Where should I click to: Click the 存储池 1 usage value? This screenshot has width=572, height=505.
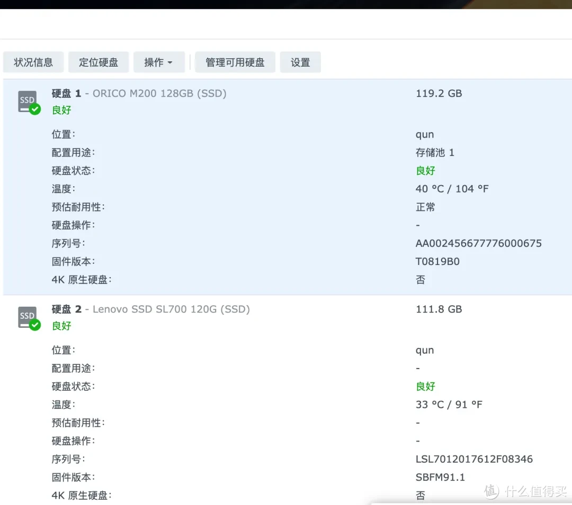tap(434, 152)
